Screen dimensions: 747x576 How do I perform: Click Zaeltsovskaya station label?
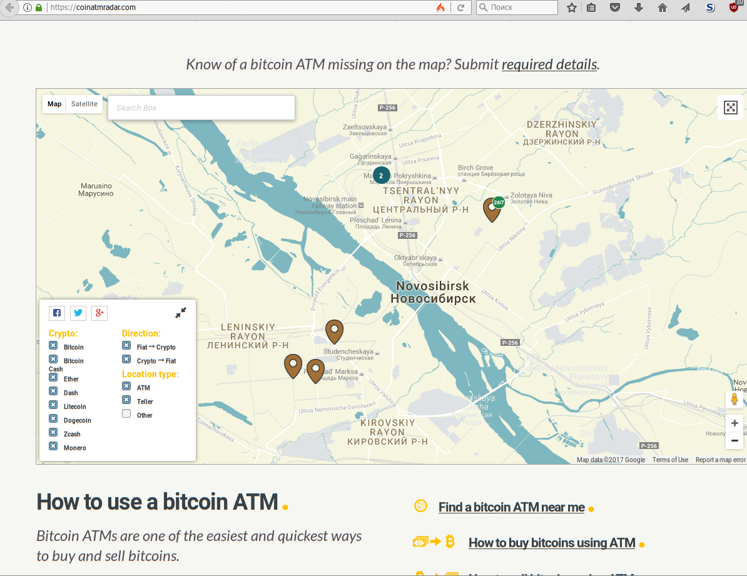click(x=365, y=130)
